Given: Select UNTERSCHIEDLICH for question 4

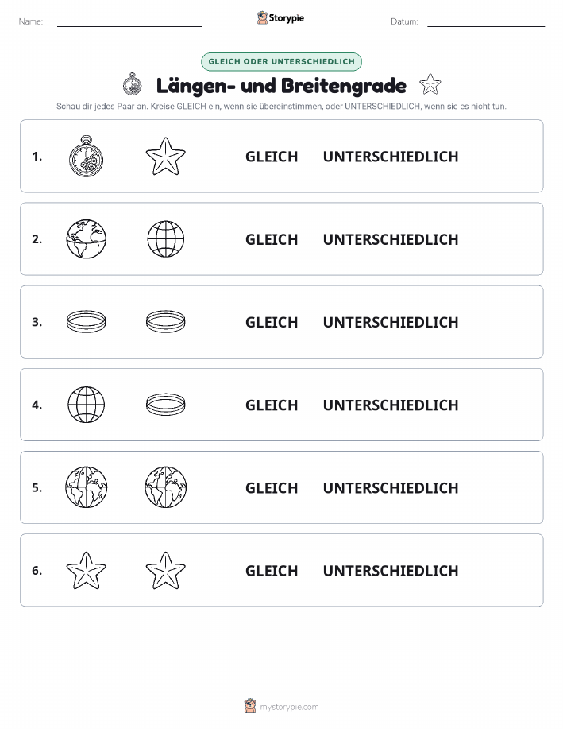Looking at the screenshot, I should click(391, 405).
